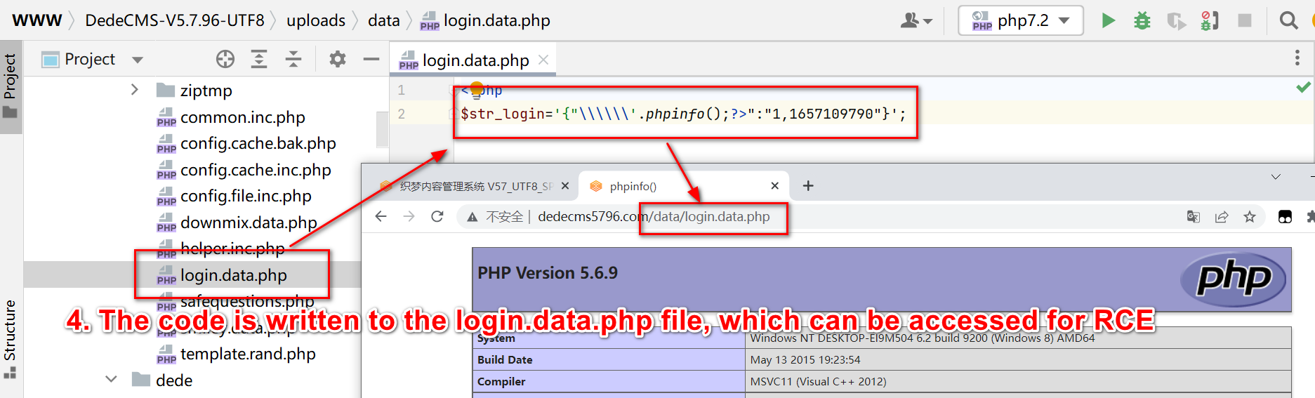
Task: Click line number 1 in gutter
Action: pyautogui.click(x=402, y=90)
